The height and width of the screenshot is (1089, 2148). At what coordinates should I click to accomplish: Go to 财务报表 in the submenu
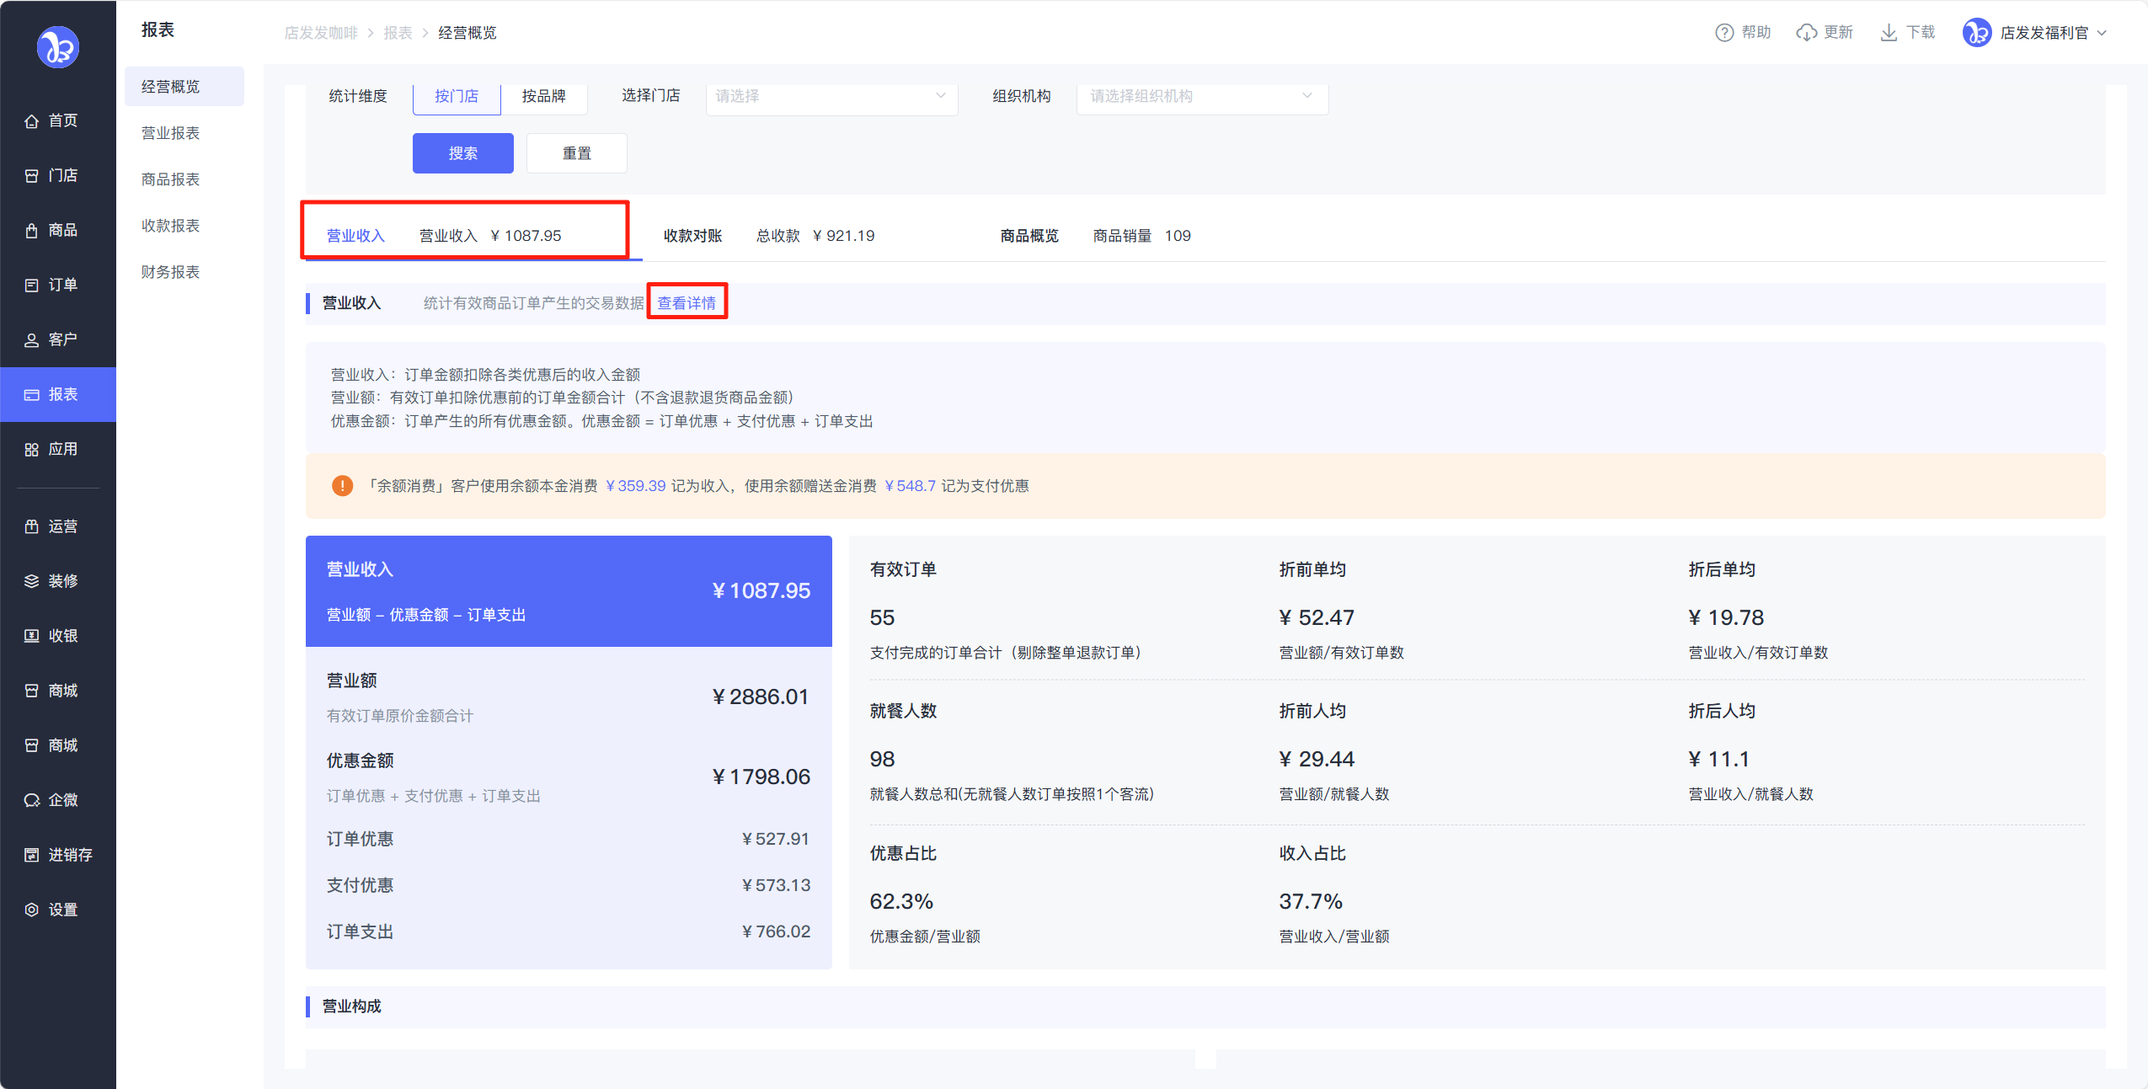pos(170,272)
